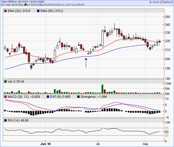This screenshot has width=174, height=147.
Task: Click the 09-Aug-2016 Chg date label
Action: pyautogui.click(x=12, y=5)
